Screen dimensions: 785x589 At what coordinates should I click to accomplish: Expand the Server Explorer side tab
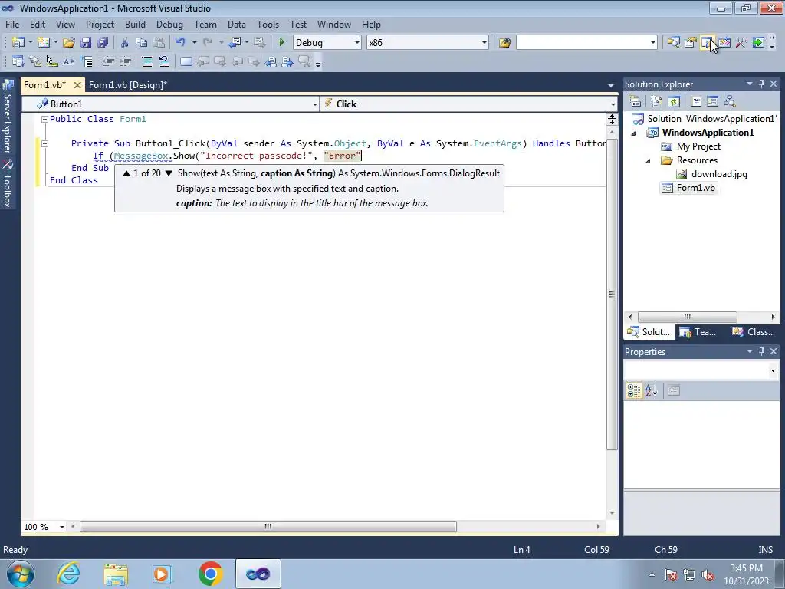[x=8, y=117]
